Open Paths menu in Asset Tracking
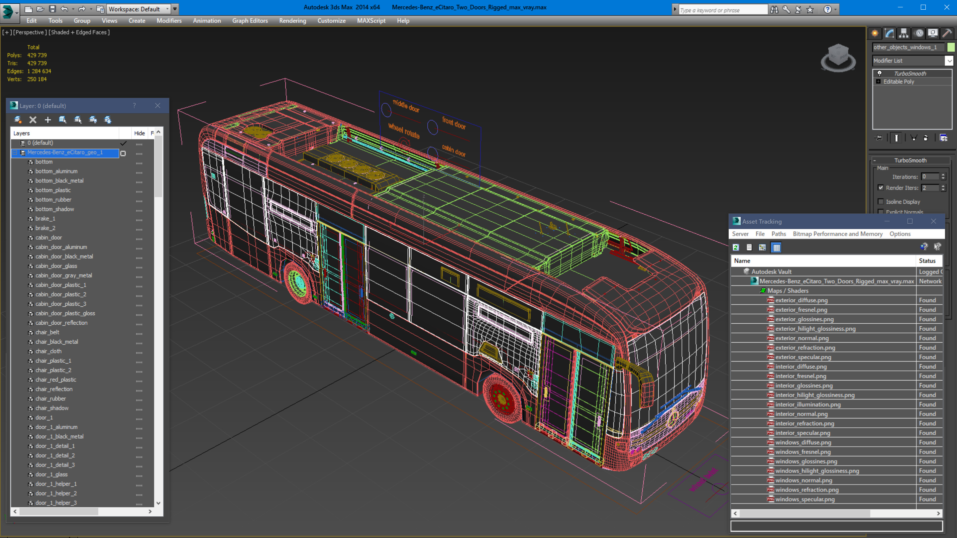Image resolution: width=957 pixels, height=538 pixels. (779, 234)
